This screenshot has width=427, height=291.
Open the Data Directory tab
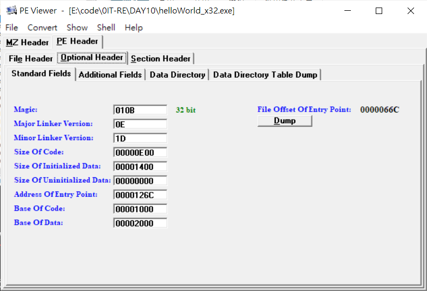(x=177, y=75)
